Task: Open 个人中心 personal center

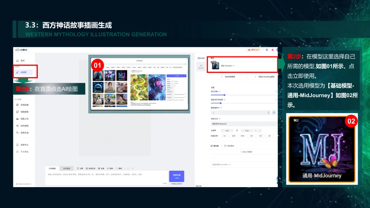Action: (22, 152)
